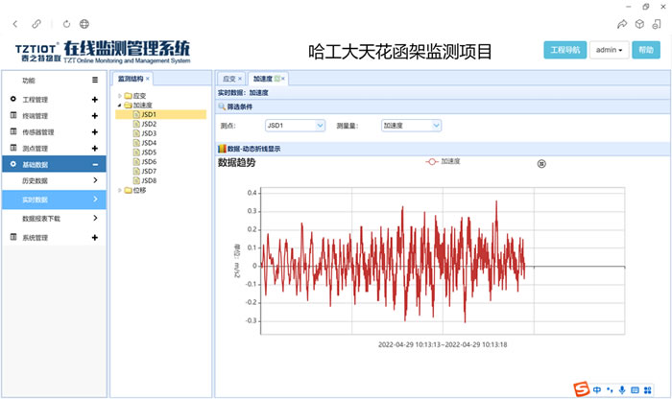
Task: Click the page refresh icon
Action: click(x=65, y=22)
